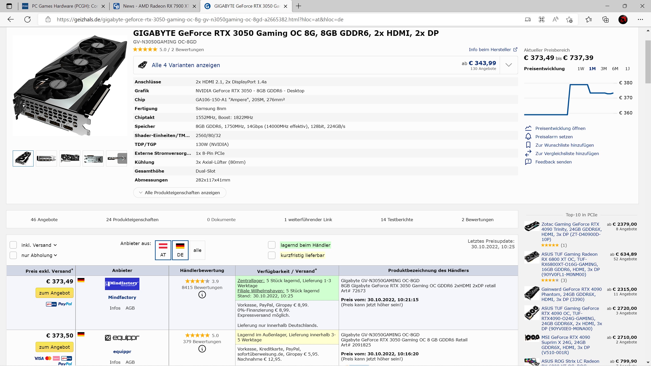Expand Alle Produkteigenschaften anzeigen
Viewport: 651px width, 366px height.
pos(180,193)
